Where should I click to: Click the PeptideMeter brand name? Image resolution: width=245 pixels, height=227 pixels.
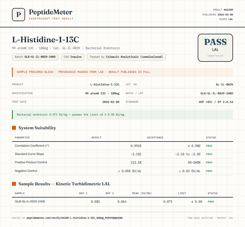click(50, 12)
